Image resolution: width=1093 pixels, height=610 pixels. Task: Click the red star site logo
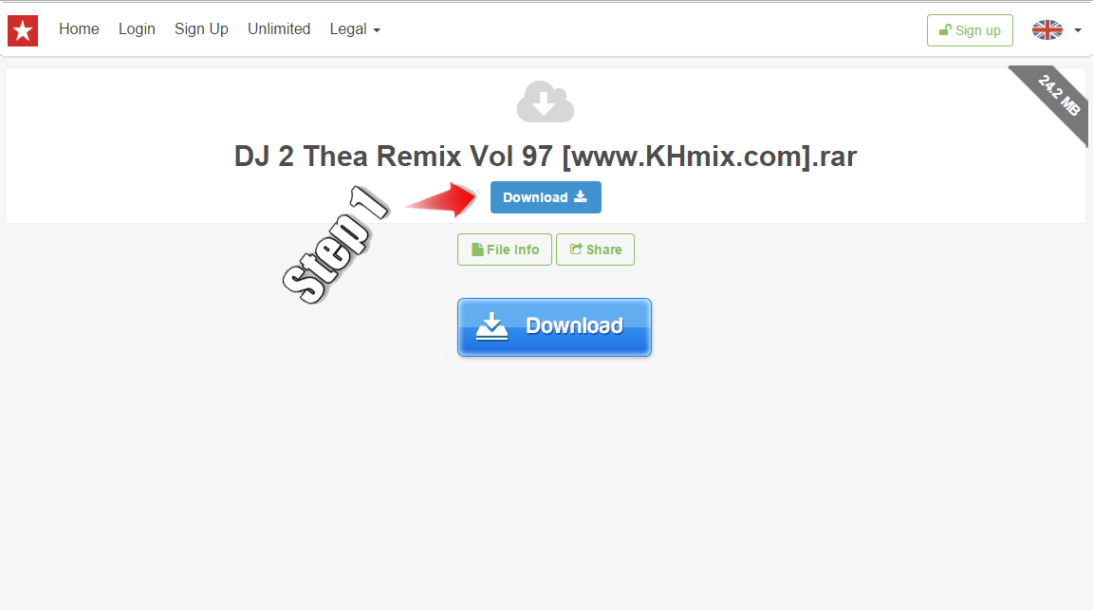(23, 30)
